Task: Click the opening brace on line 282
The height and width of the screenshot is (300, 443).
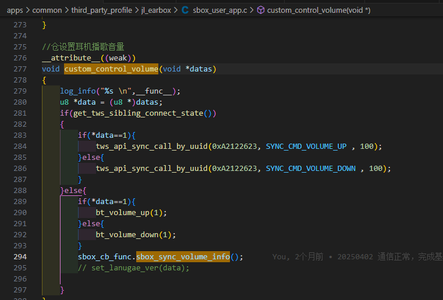Action: [62, 124]
